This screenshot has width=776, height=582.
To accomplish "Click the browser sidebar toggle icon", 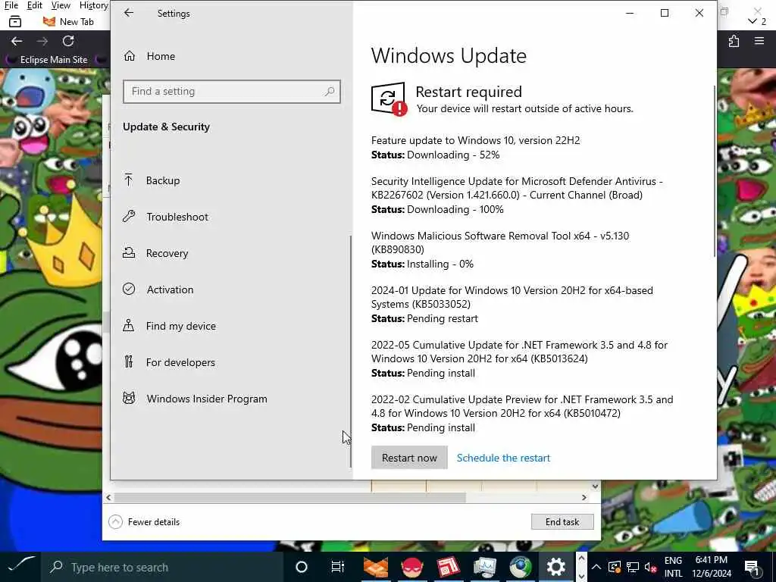I will (15, 22).
